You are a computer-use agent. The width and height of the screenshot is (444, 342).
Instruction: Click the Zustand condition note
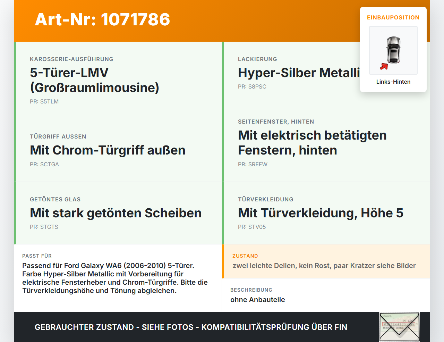[324, 266]
